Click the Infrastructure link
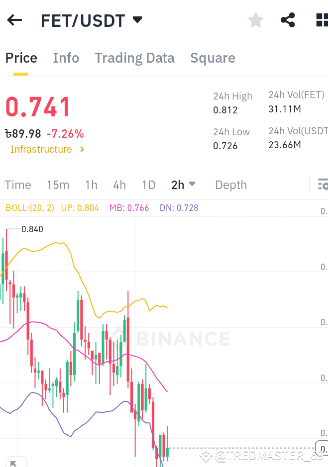The width and height of the screenshot is (328, 467). (x=41, y=149)
